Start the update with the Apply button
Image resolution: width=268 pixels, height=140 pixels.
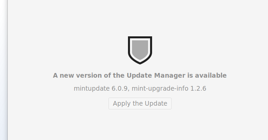(x=140, y=103)
